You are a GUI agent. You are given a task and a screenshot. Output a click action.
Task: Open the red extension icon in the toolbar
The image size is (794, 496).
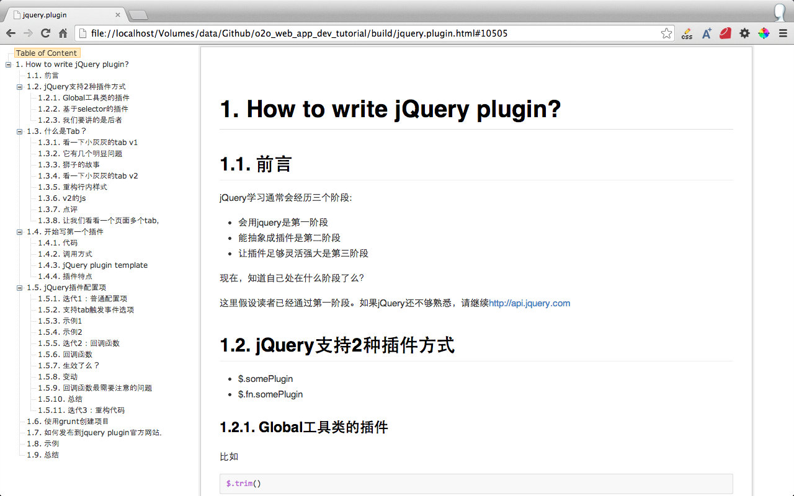tap(726, 33)
